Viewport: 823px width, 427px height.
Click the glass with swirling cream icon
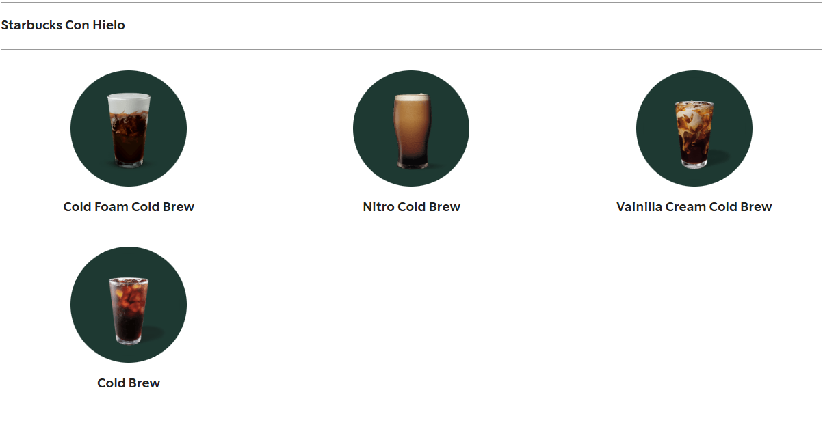pyautogui.click(x=694, y=134)
